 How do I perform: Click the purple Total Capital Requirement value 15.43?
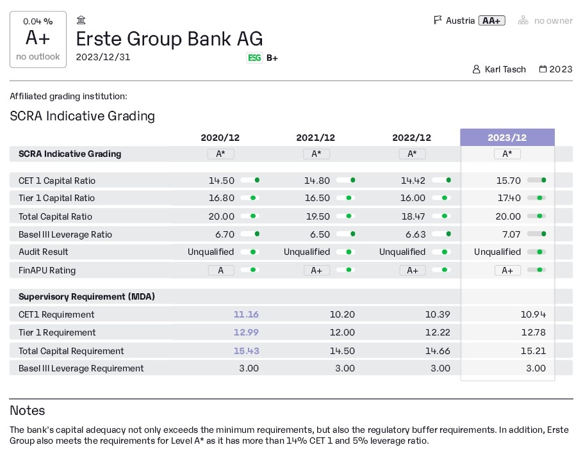[x=246, y=351]
